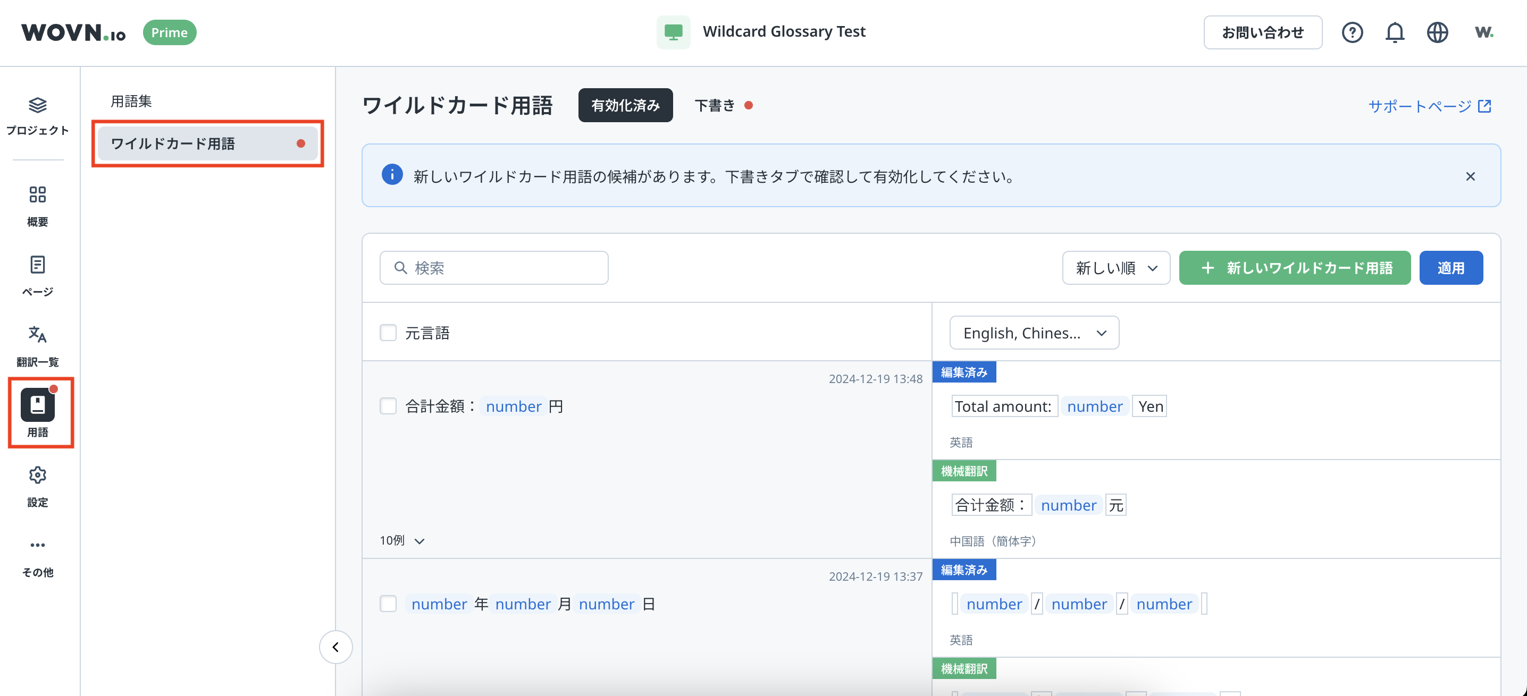The width and height of the screenshot is (1527, 696).
Task: Expand the English, Chines... language dropdown
Action: tap(1034, 333)
